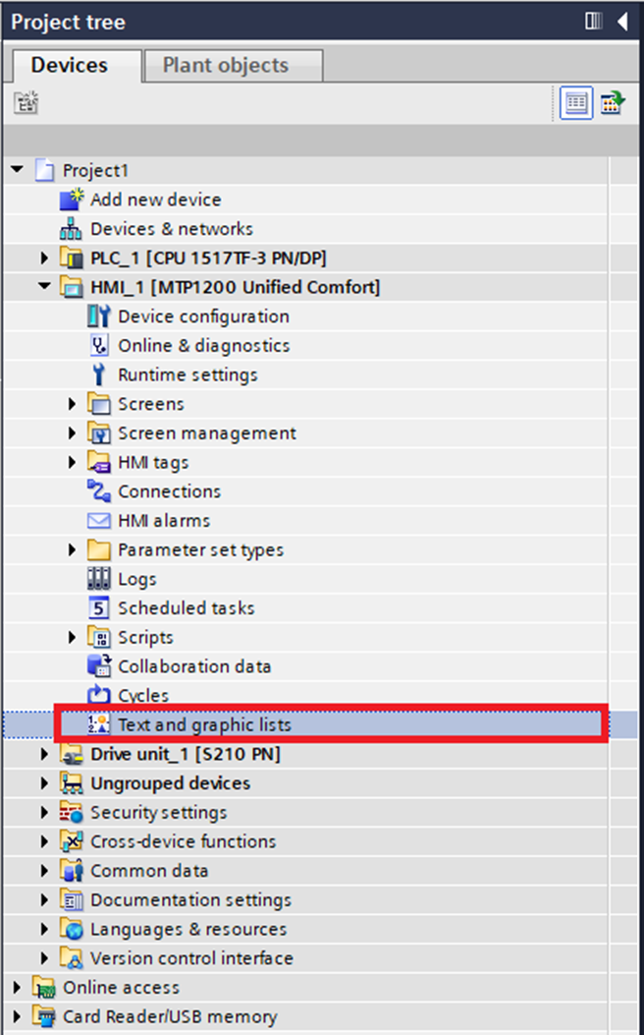Open Device configuration

[203, 316]
